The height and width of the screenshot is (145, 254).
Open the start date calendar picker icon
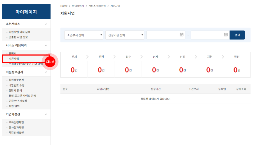182,35
